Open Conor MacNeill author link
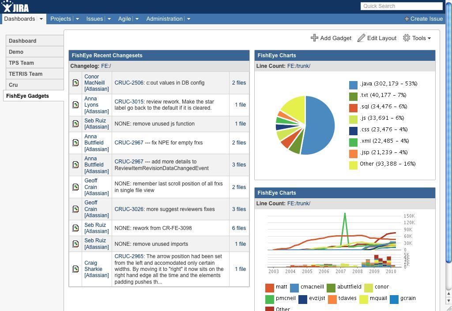Image resolution: width=452 pixels, height=311 pixels. 97,83
